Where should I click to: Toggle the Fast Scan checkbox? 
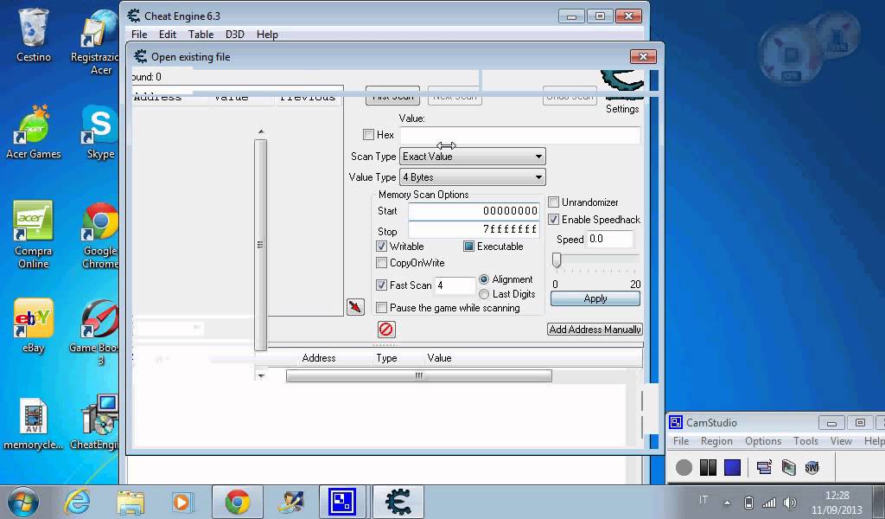pyautogui.click(x=381, y=285)
